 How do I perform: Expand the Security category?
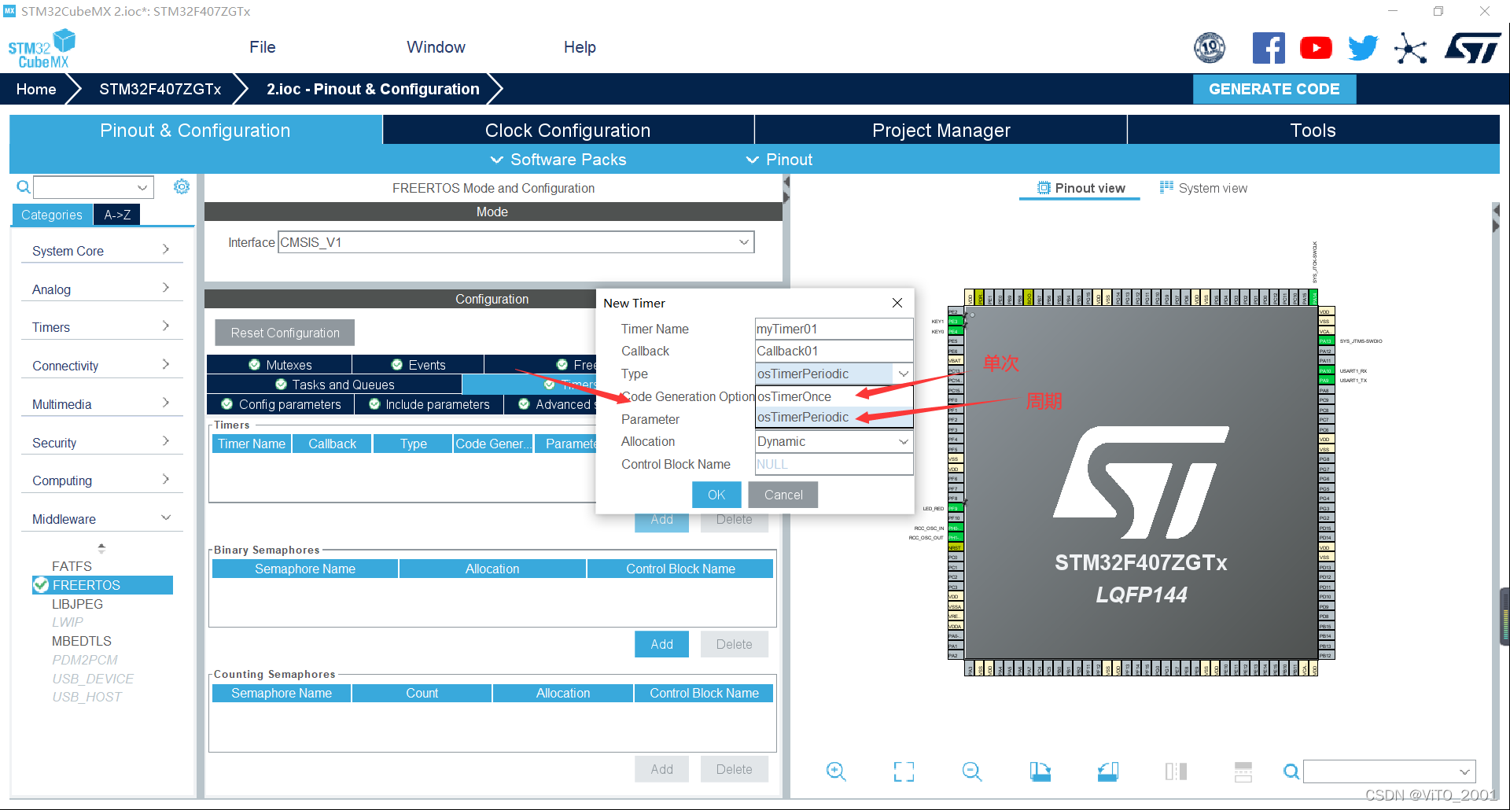pos(101,443)
